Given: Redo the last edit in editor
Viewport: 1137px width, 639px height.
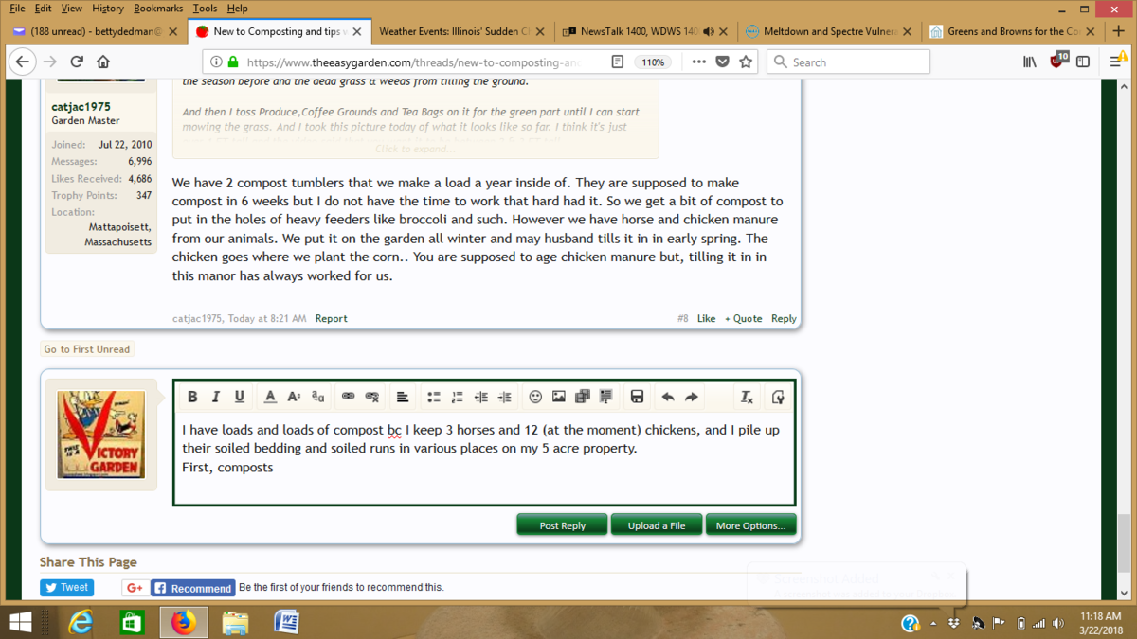Looking at the screenshot, I should coord(691,397).
